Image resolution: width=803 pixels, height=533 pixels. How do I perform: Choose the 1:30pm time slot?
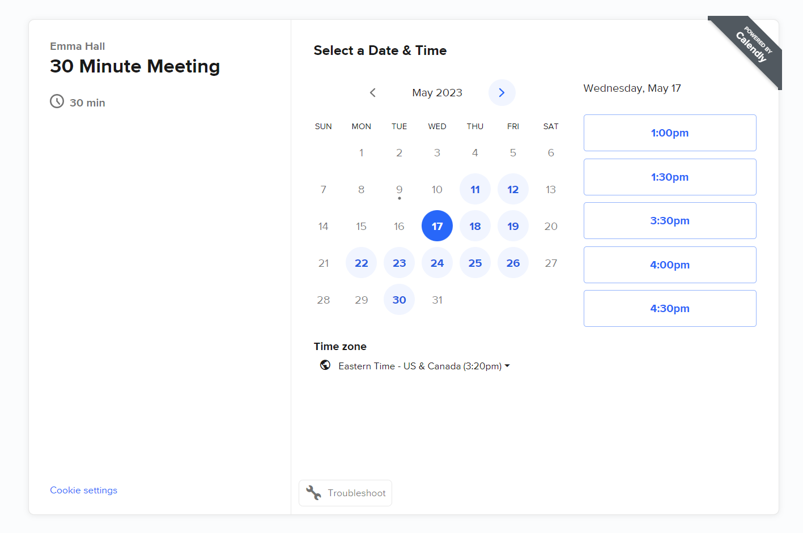[669, 177]
